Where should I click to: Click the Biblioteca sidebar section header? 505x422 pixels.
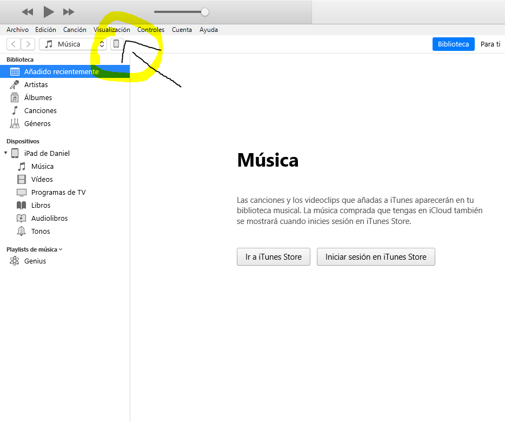point(20,60)
